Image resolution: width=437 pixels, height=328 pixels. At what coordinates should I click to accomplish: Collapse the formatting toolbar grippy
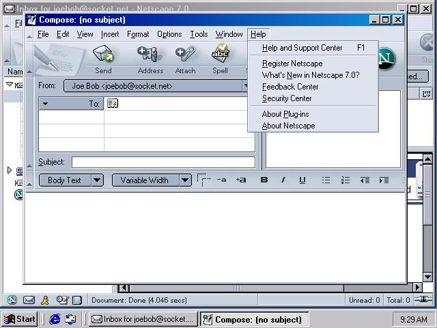(29, 180)
